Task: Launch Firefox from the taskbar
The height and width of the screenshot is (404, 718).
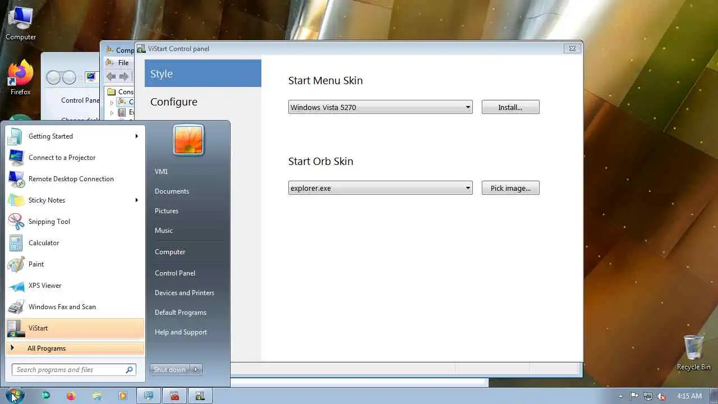Action: [x=71, y=396]
